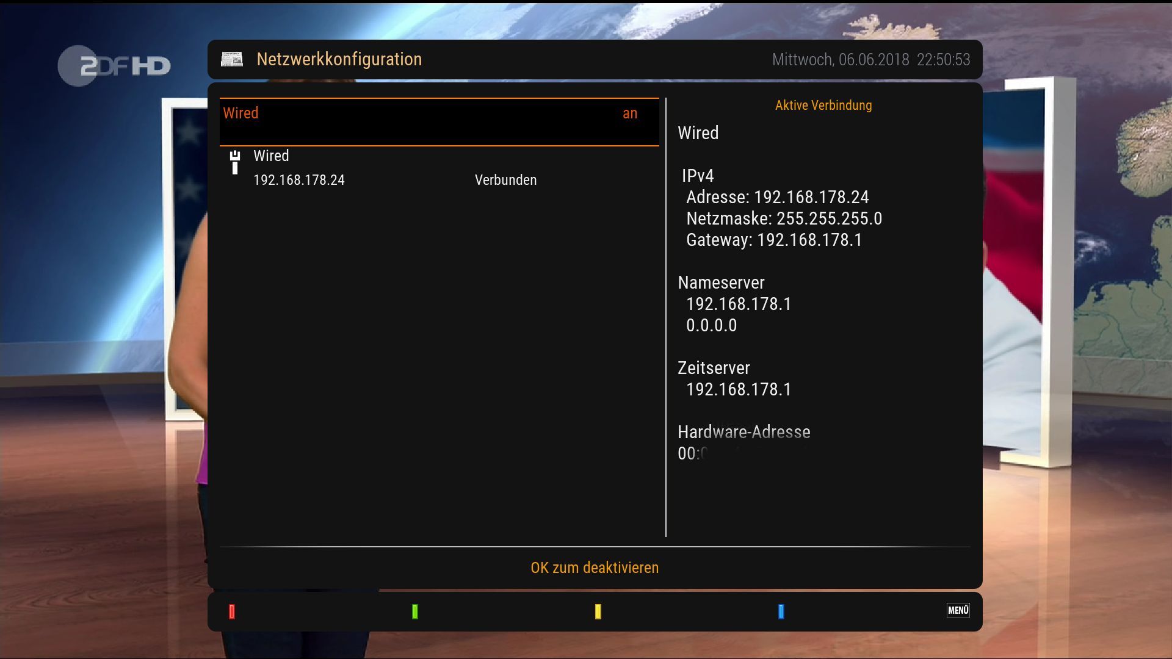Open the MENÜ button icon
This screenshot has height=659, width=1172.
[x=958, y=610]
